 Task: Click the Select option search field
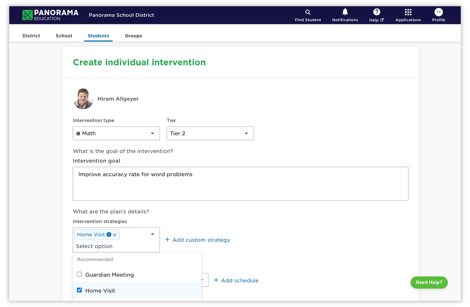pyautogui.click(x=116, y=246)
